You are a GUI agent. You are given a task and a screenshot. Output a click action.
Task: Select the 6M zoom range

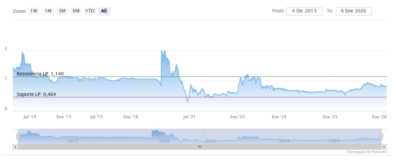pos(76,11)
